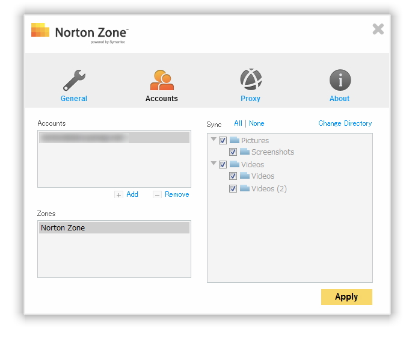The image size is (415, 361).
Task: Click the top-level Videos folder icon
Action: coord(234,164)
